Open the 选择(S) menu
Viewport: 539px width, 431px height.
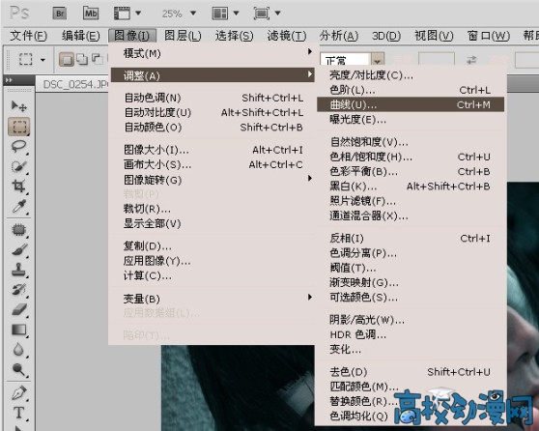(x=235, y=36)
